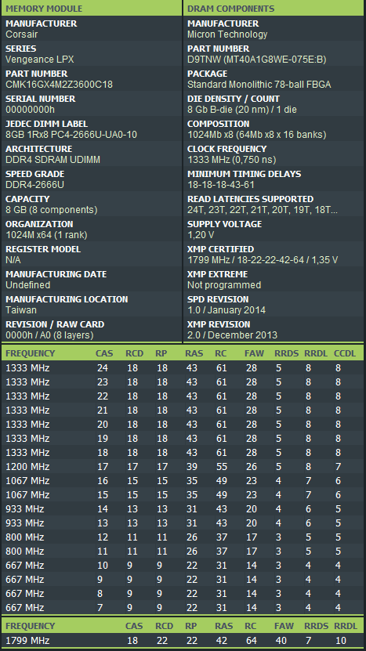366x651 pixels.
Task: Select the part number CMK16GX4M2Z3600C18
Action: (x=59, y=85)
